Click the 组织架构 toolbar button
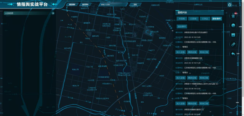 pyautogui.click(x=85, y=5)
